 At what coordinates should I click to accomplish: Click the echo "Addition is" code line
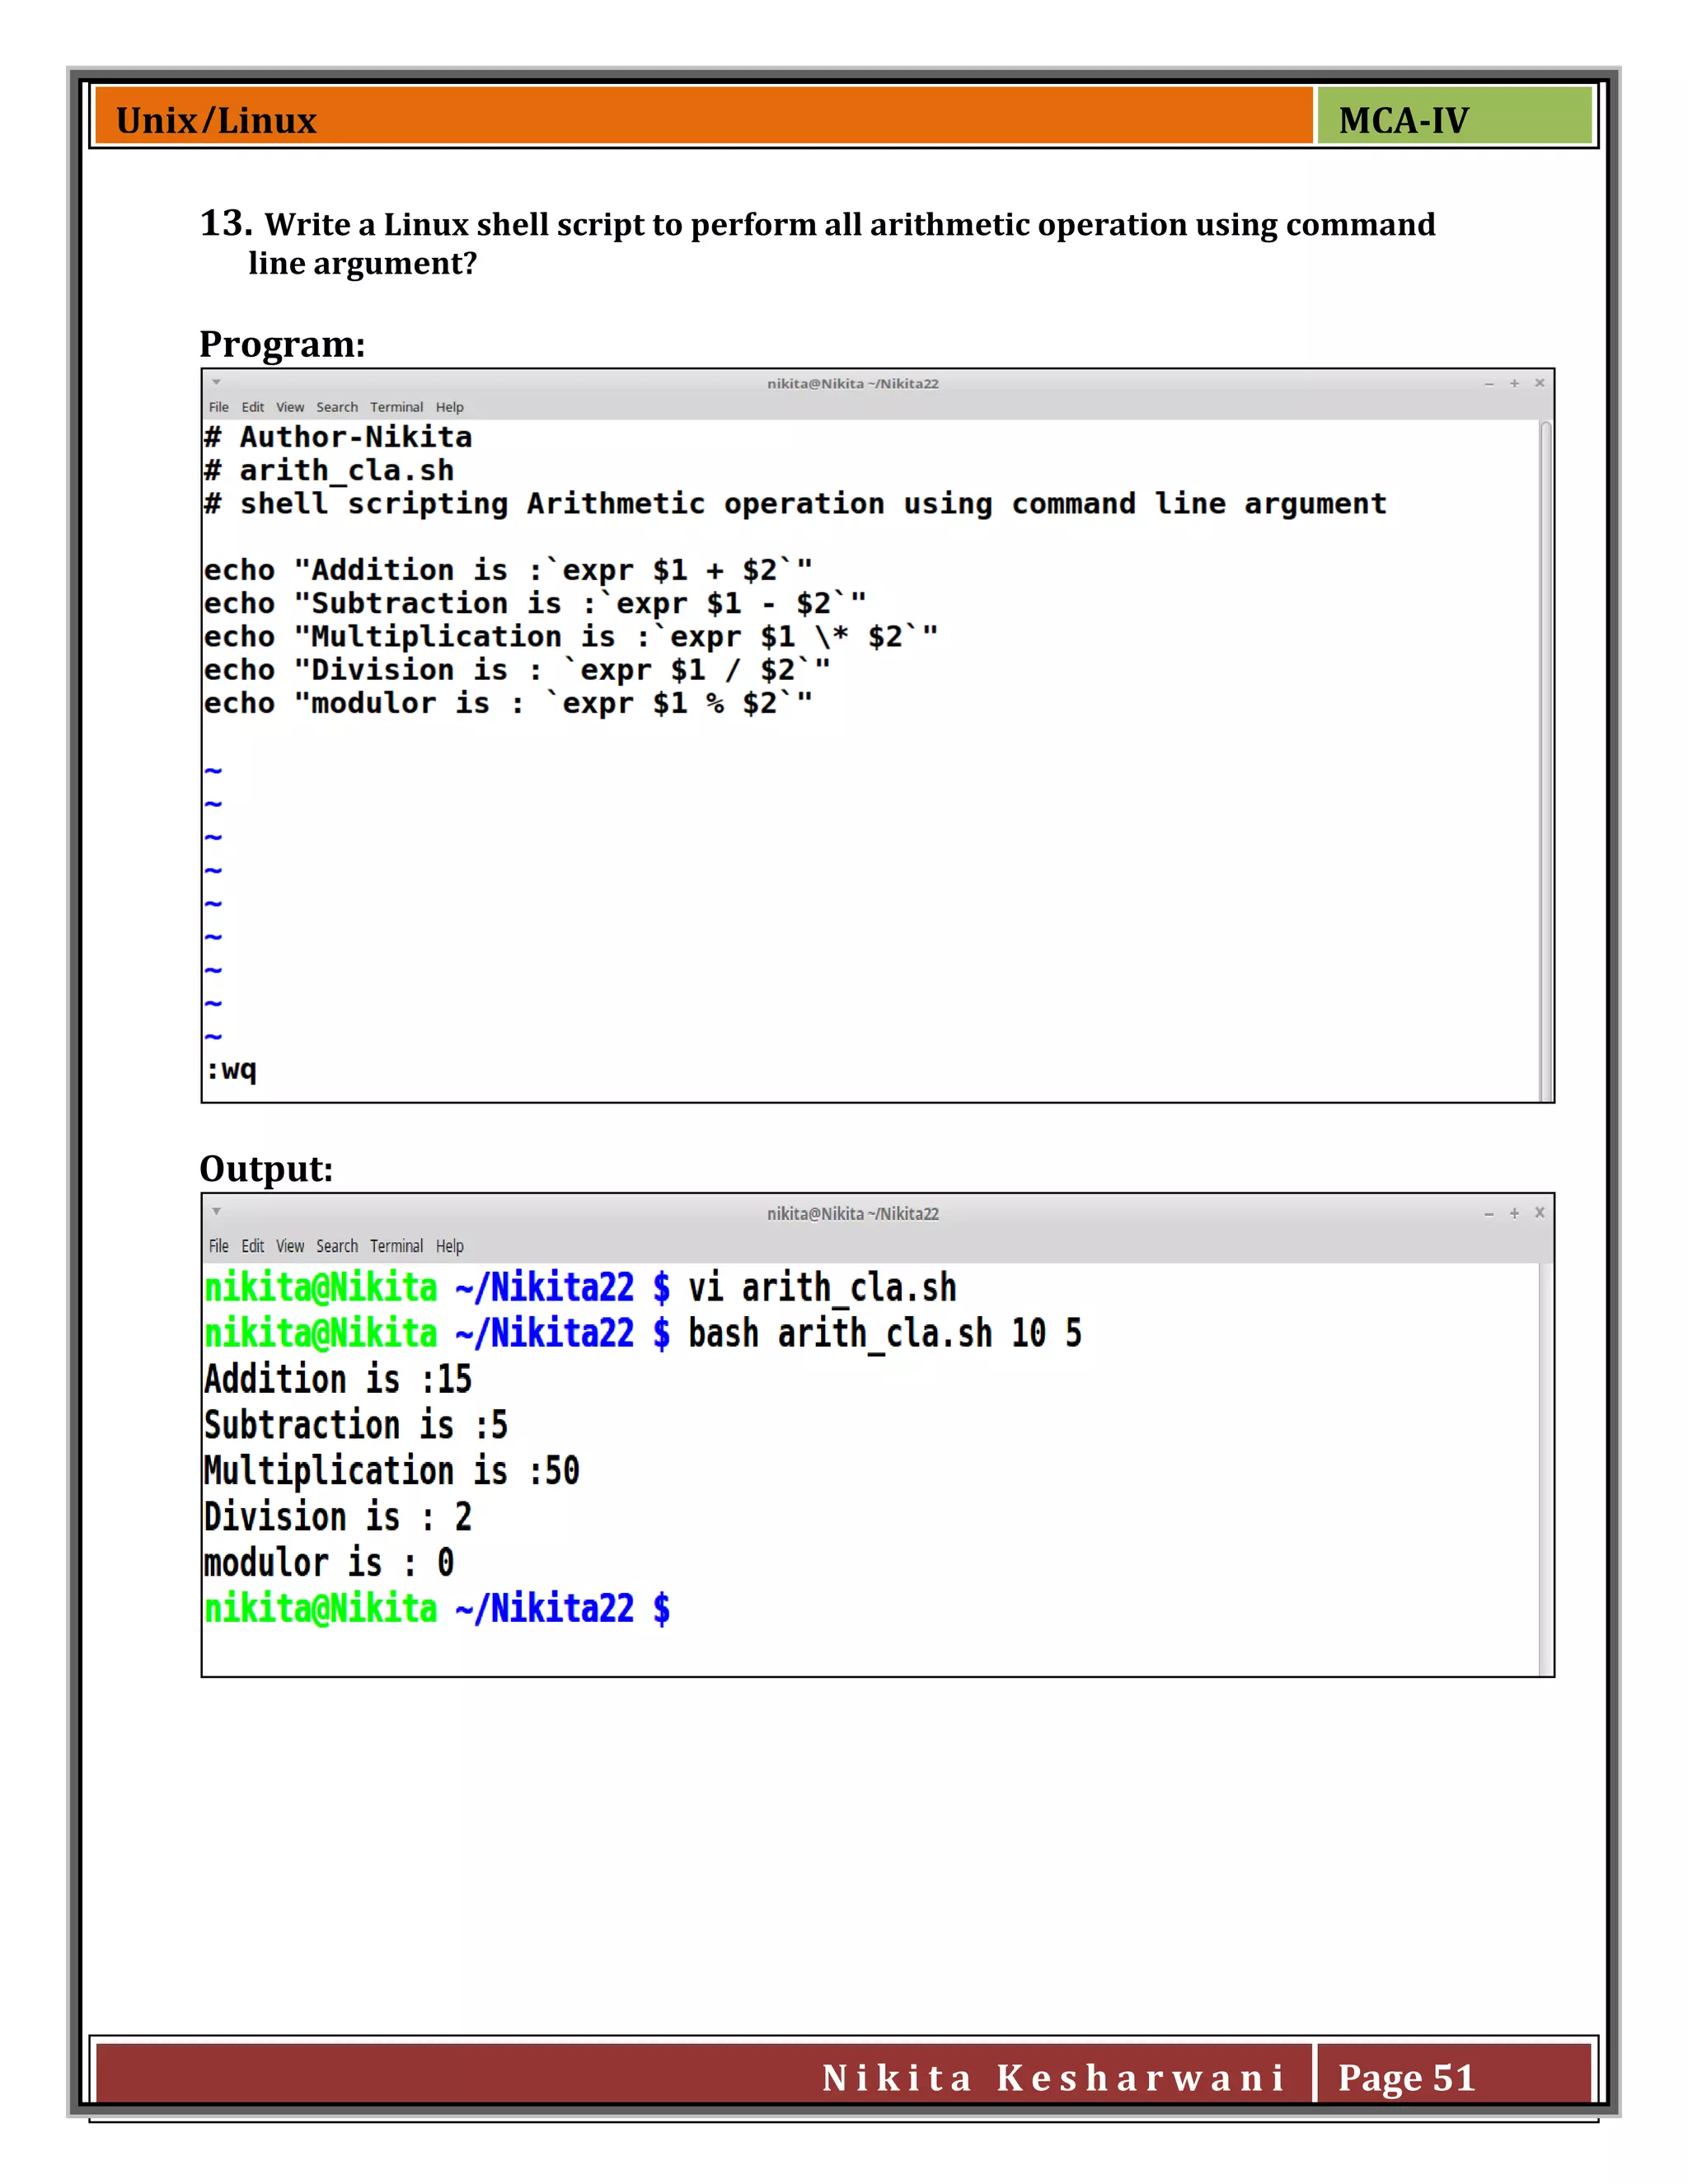[508, 570]
